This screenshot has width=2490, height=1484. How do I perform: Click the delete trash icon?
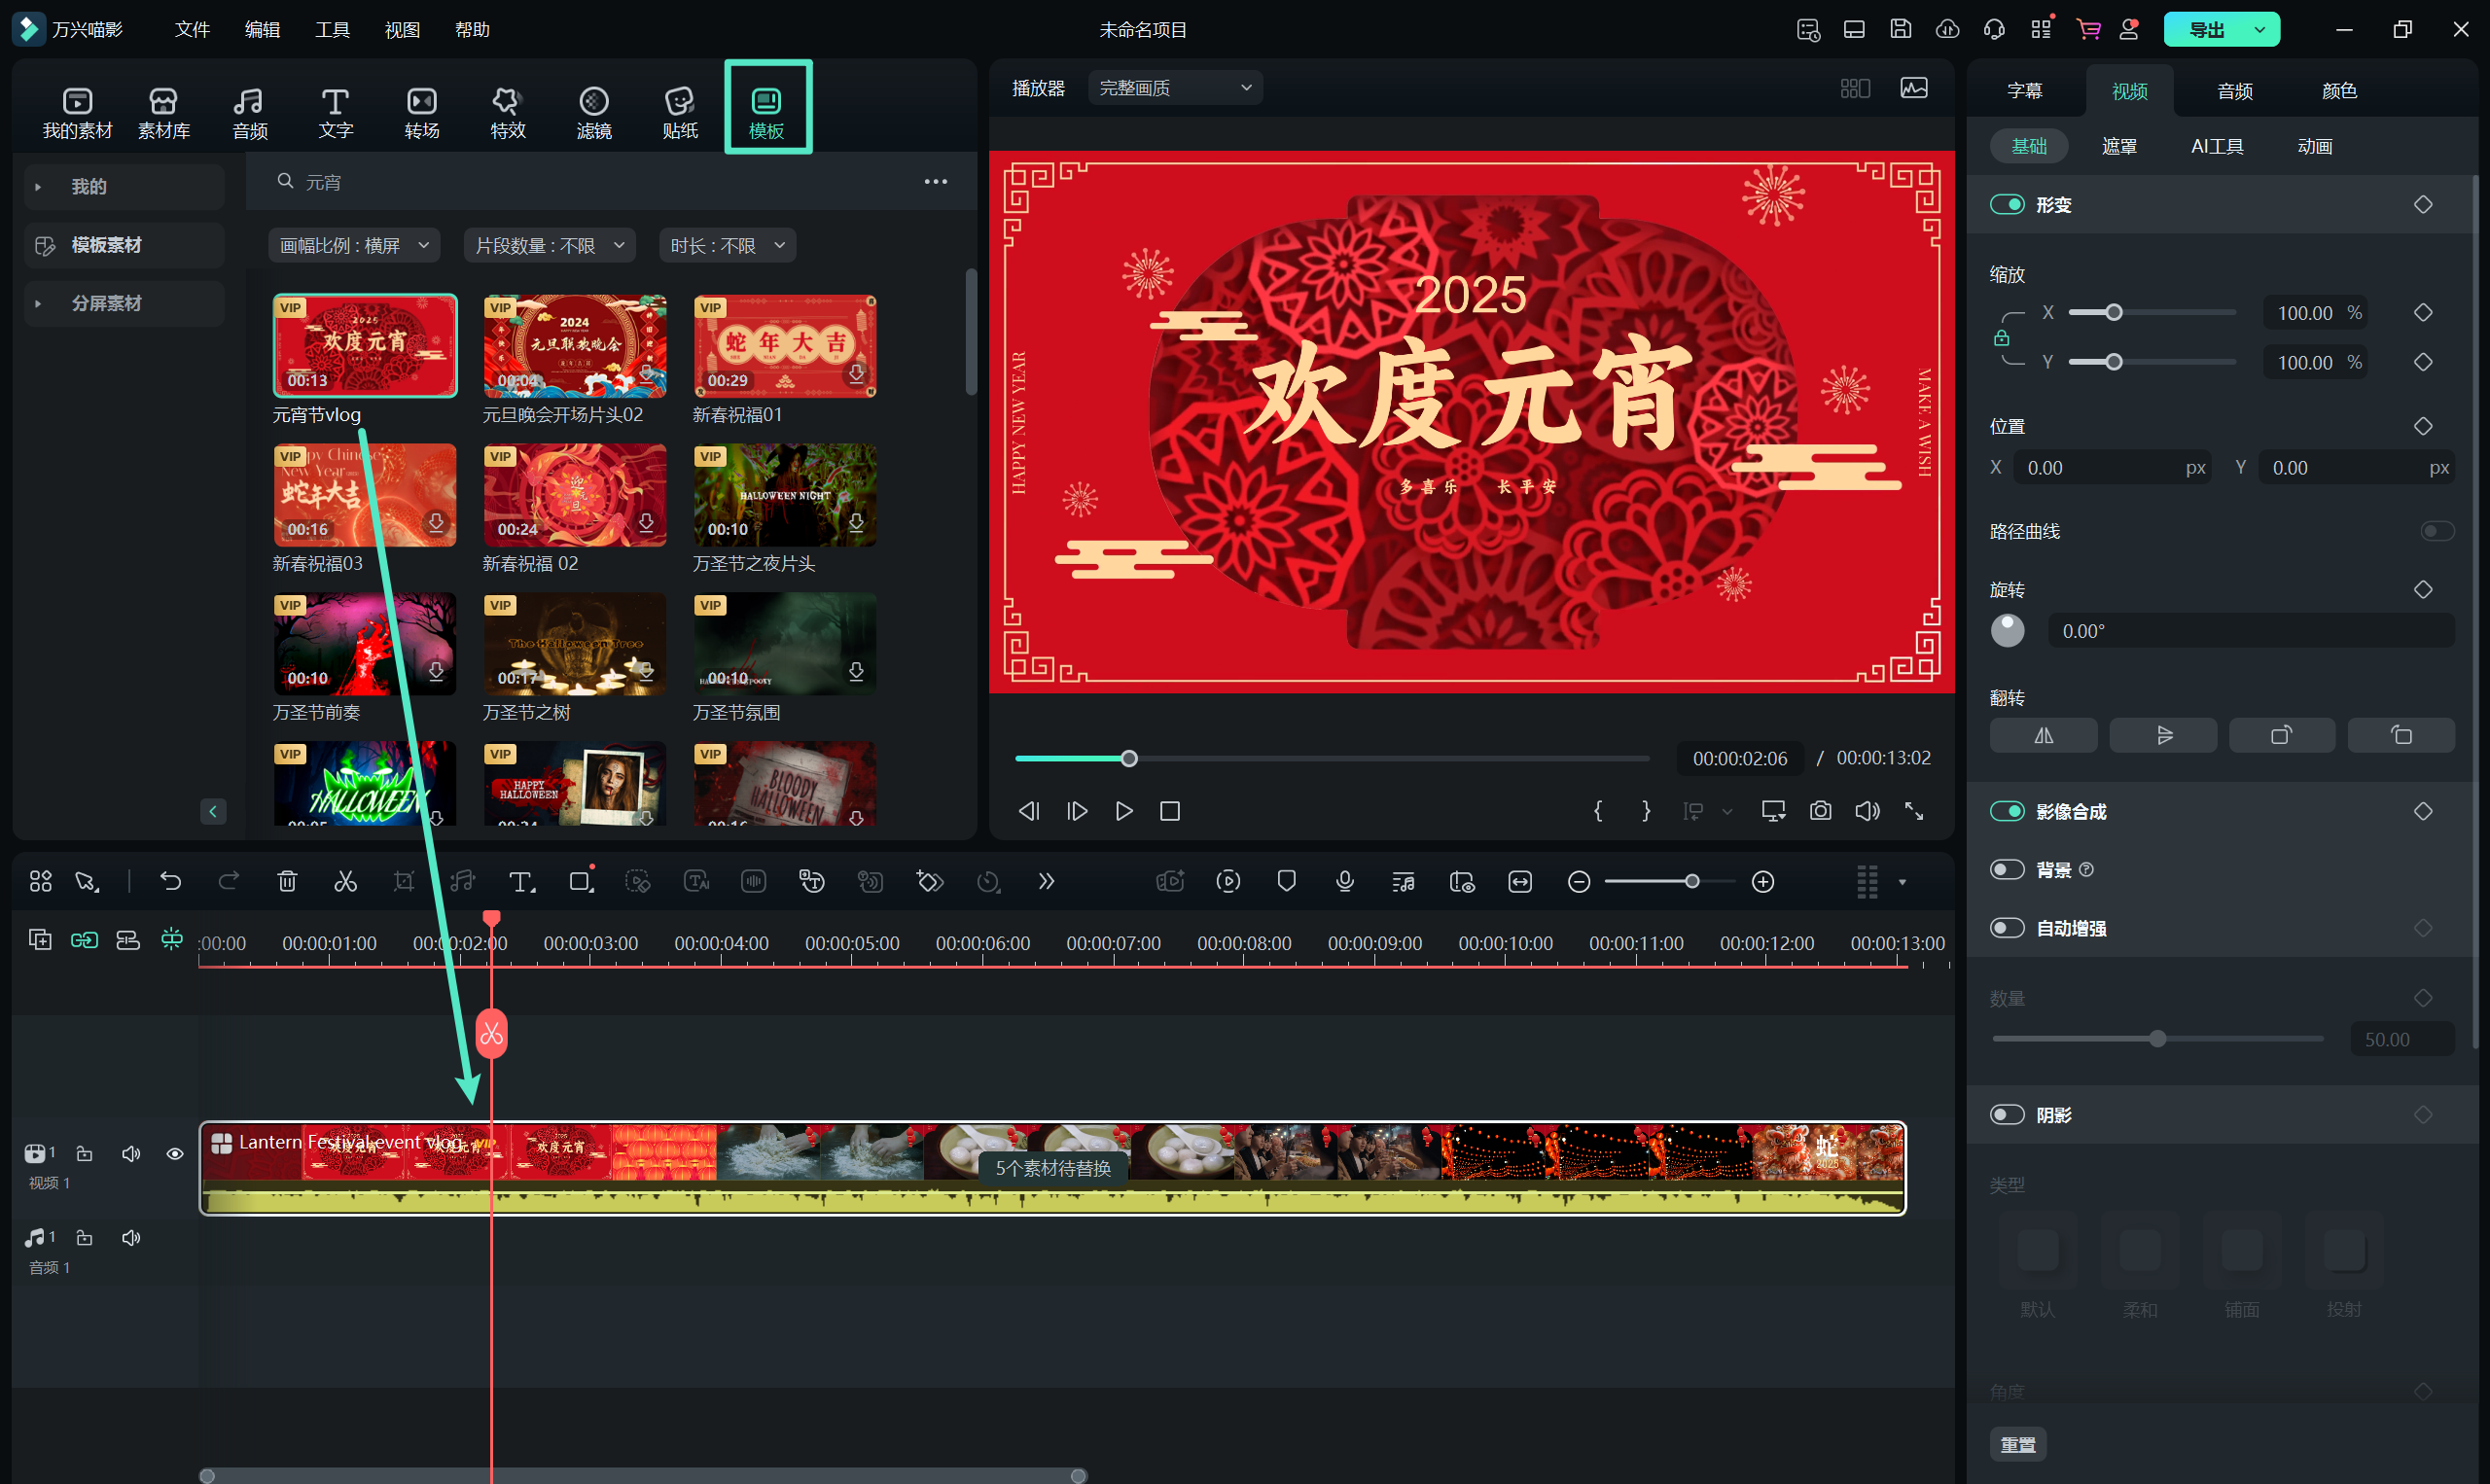[x=287, y=881]
